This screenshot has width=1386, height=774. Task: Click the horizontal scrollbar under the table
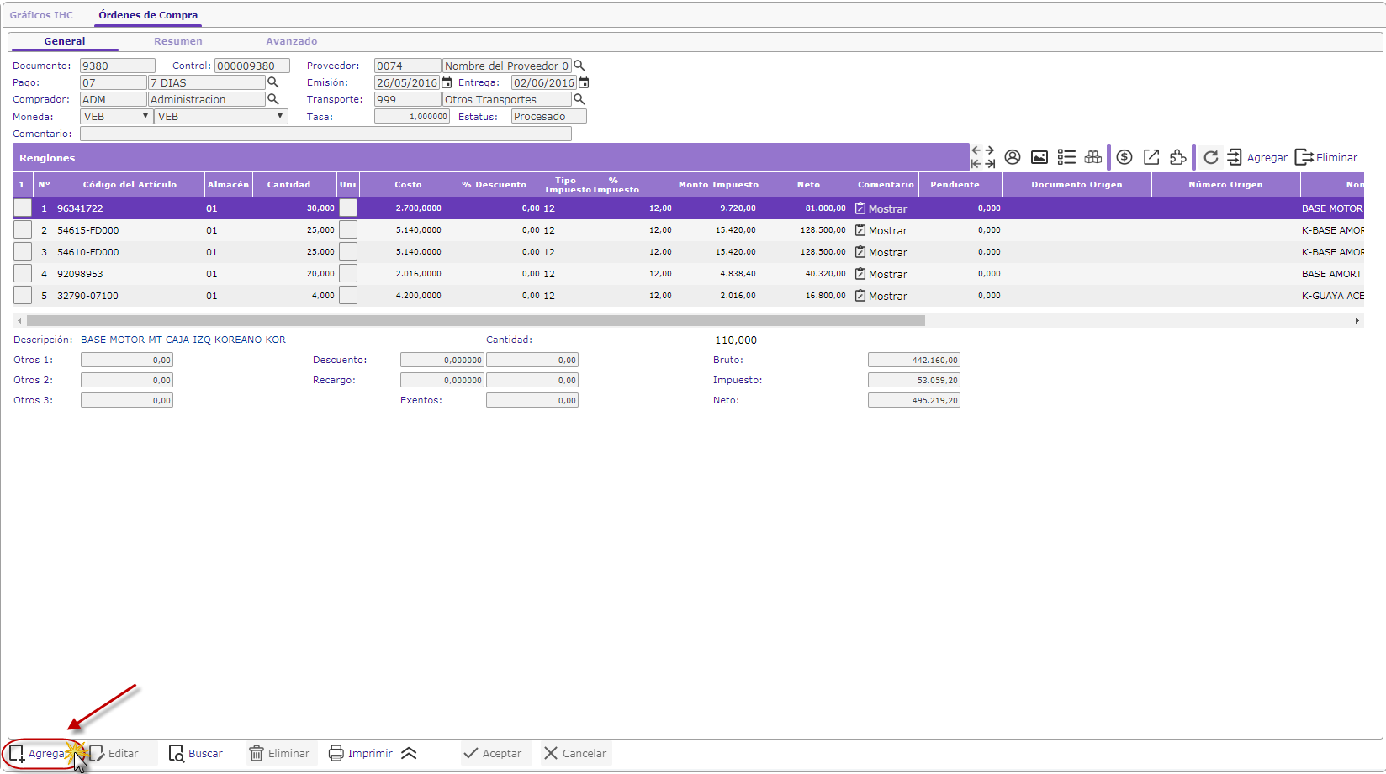point(475,320)
